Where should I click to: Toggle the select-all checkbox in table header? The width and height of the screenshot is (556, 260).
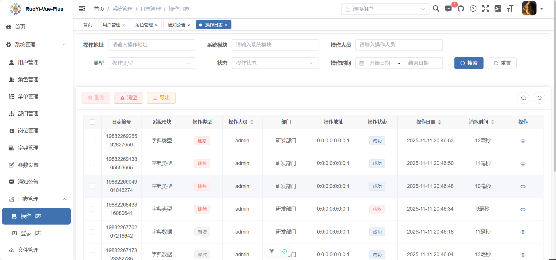coord(92,122)
